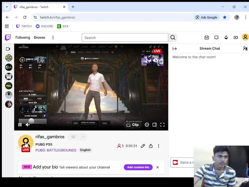Open the yellow user avatar menu
Image resolution: width=249 pixels, height=187 pixels.
pyautogui.click(x=245, y=37)
